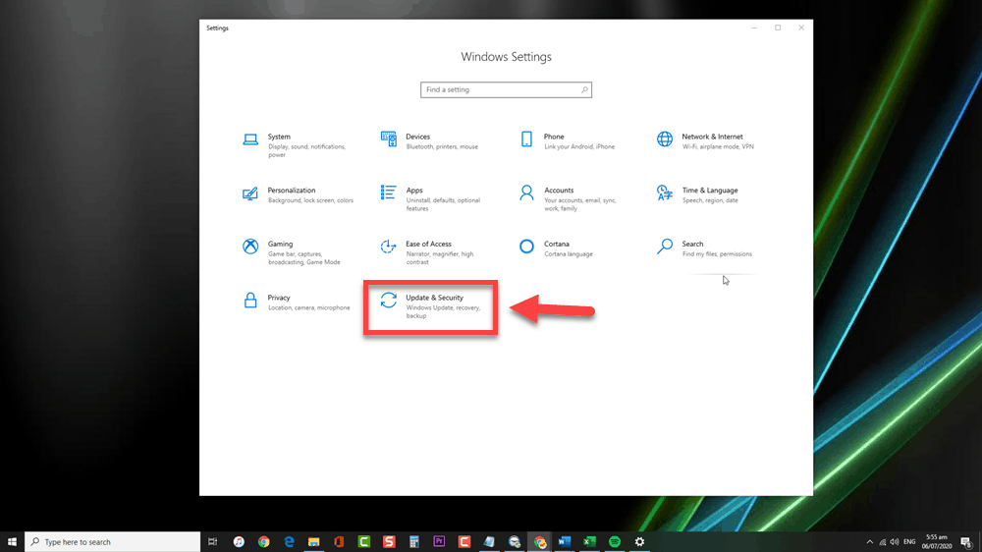Click the Find a setting search box
This screenshot has height=552, width=982.
pyautogui.click(x=506, y=89)
